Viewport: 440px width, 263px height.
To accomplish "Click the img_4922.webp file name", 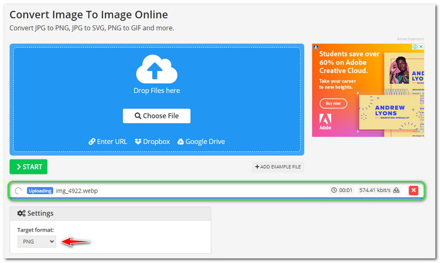I will (x=76, y=190).
